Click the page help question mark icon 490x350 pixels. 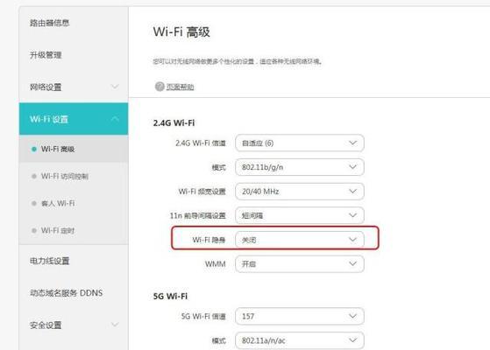pos(160,87)
